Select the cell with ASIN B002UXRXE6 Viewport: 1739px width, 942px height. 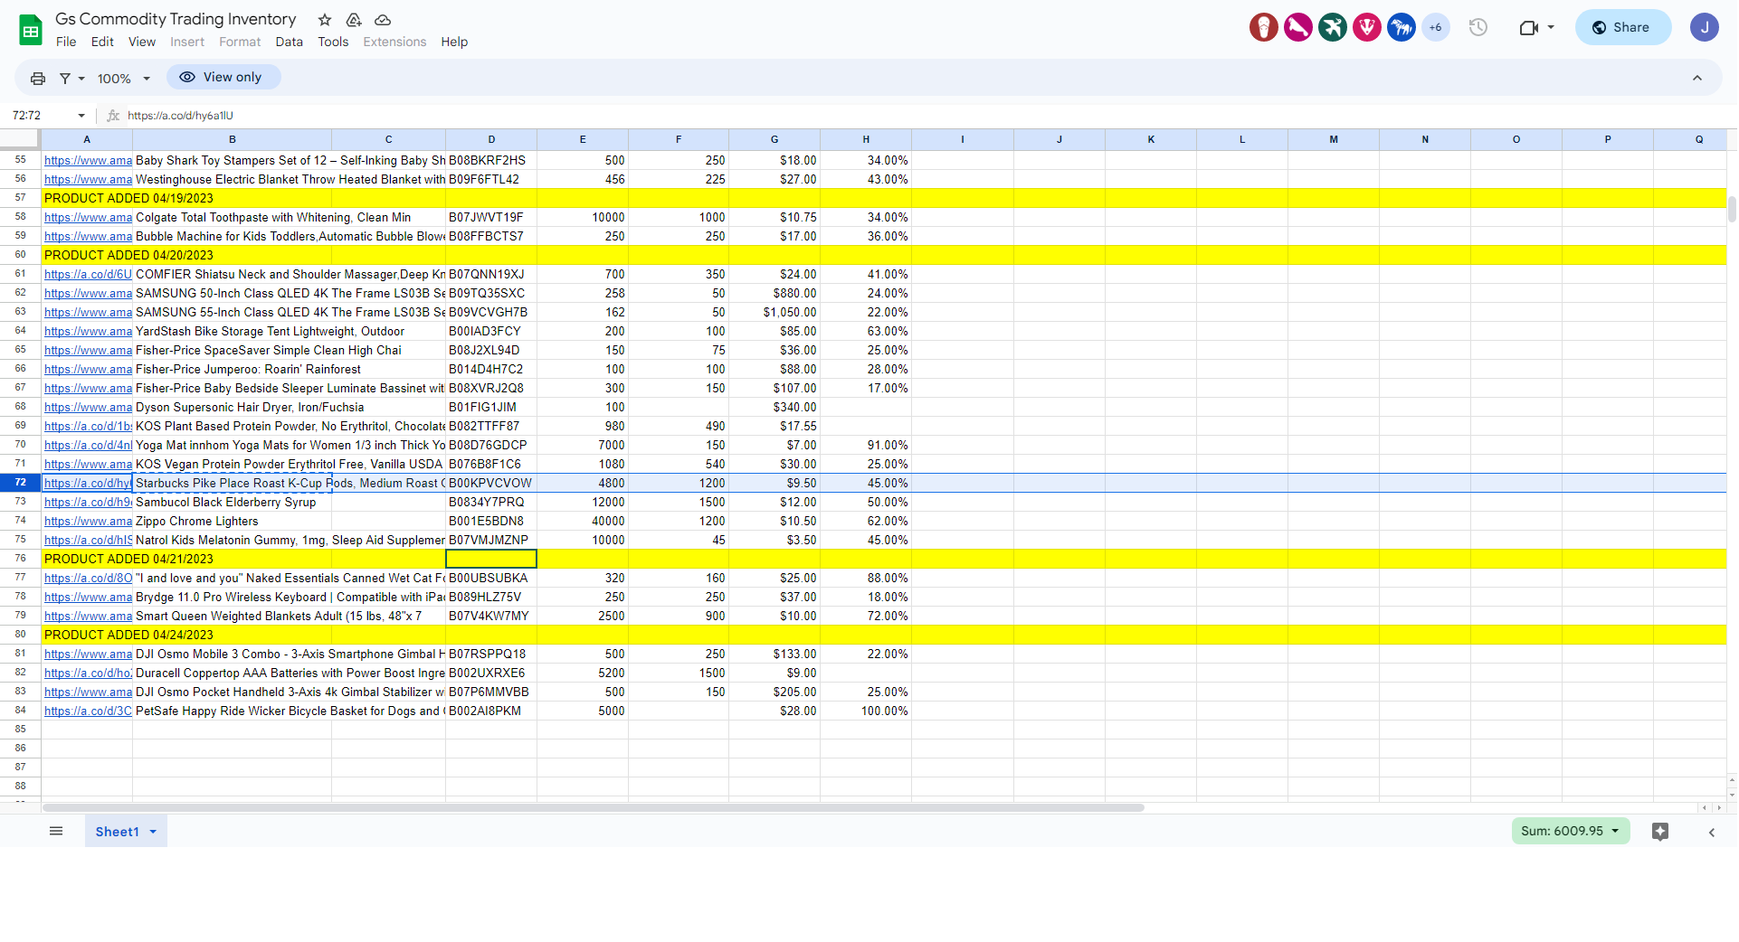point(491,674)
